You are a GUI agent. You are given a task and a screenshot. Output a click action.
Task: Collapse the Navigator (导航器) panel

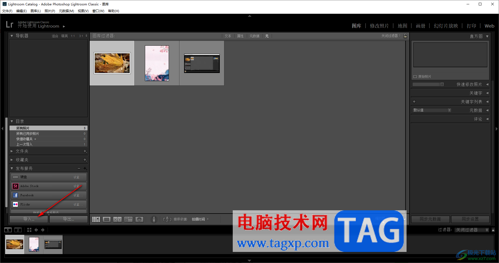click(12, 36)
